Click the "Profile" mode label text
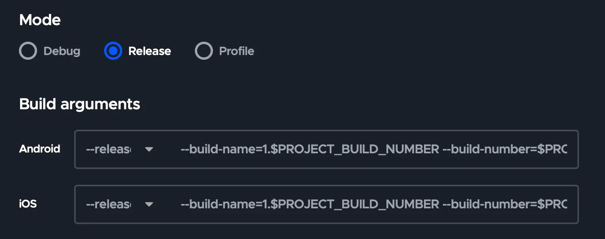Screen dimensions: 605x239 pyautogui.click(x=237, y=51)
